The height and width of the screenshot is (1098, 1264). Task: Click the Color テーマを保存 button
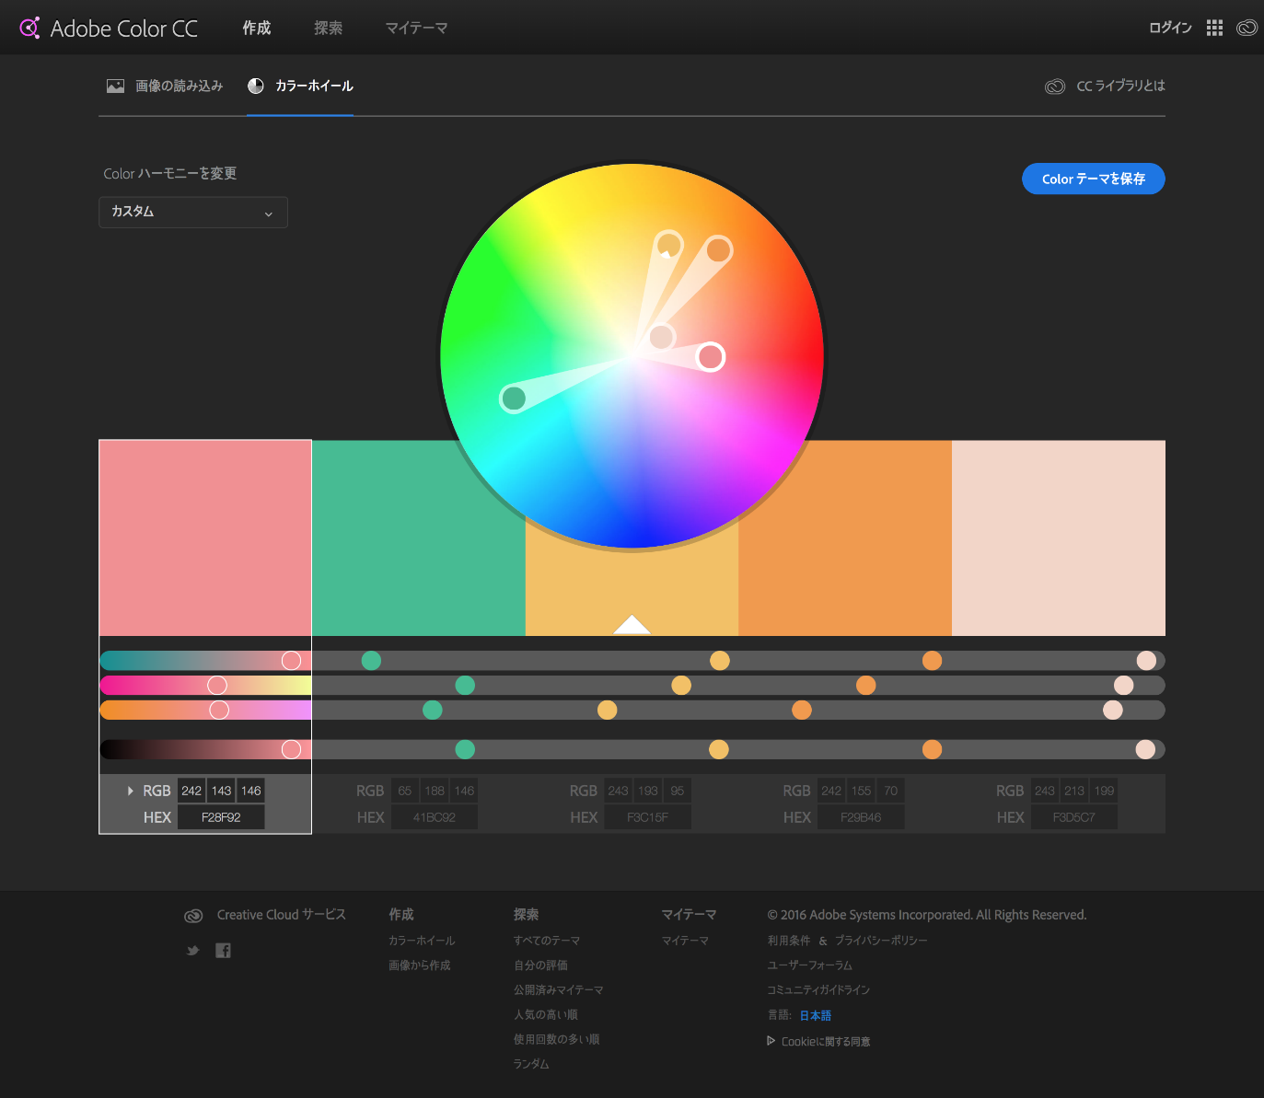(x=1093, y=179)
